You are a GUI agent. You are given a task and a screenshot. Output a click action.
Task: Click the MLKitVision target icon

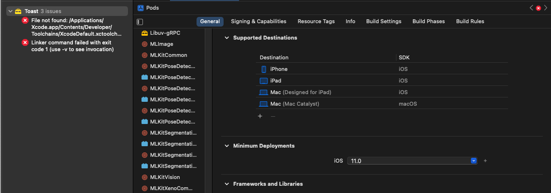coord(144,177)
